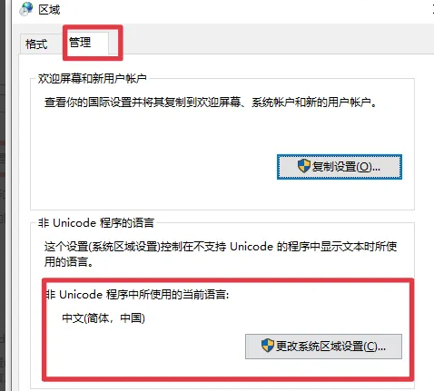Click the 区域 window title text
The height and width of the screenshot is (391, 434).
tap(49, 10)
